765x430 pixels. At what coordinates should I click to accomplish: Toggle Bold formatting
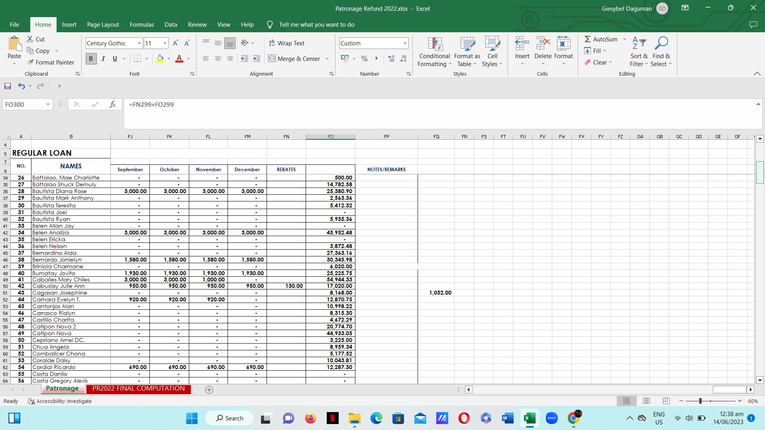[x=91, y=59]
